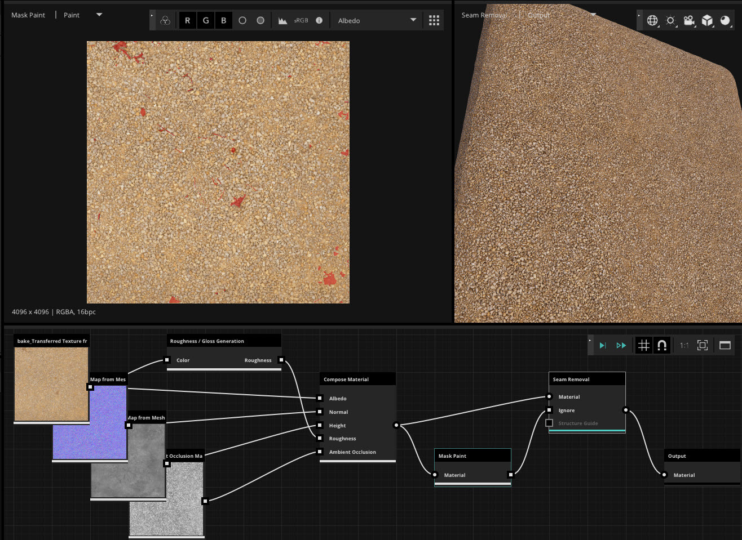Image resolution: width=742 pixels, height=540 pixels.
Task: Open the environment lighting globe icon
Action: [x=652, y=20]
